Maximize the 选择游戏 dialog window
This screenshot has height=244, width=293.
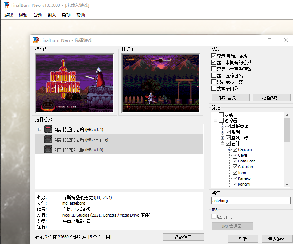[x=270, y=40]
